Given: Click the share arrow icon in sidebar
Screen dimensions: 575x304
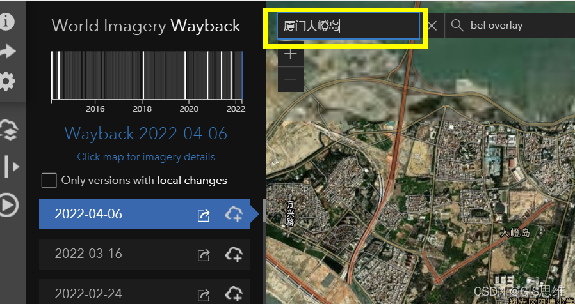Looking at the screenshot, I should pos(7,51).
